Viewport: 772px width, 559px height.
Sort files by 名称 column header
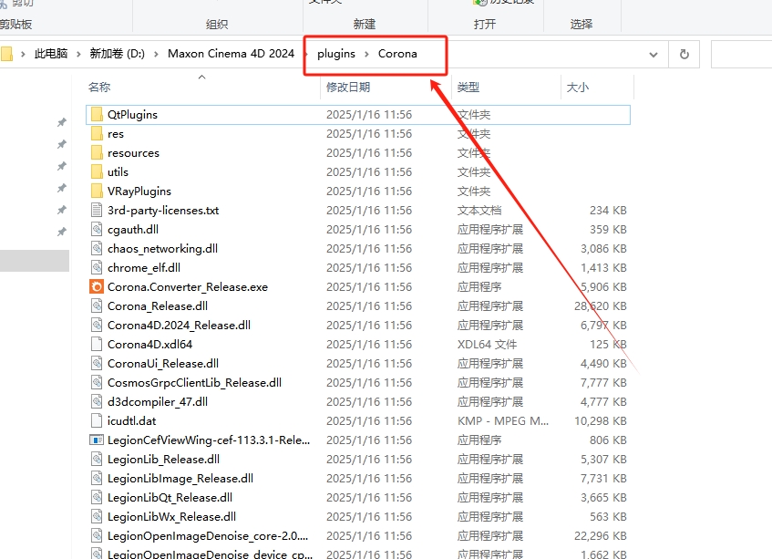(99, 88)
